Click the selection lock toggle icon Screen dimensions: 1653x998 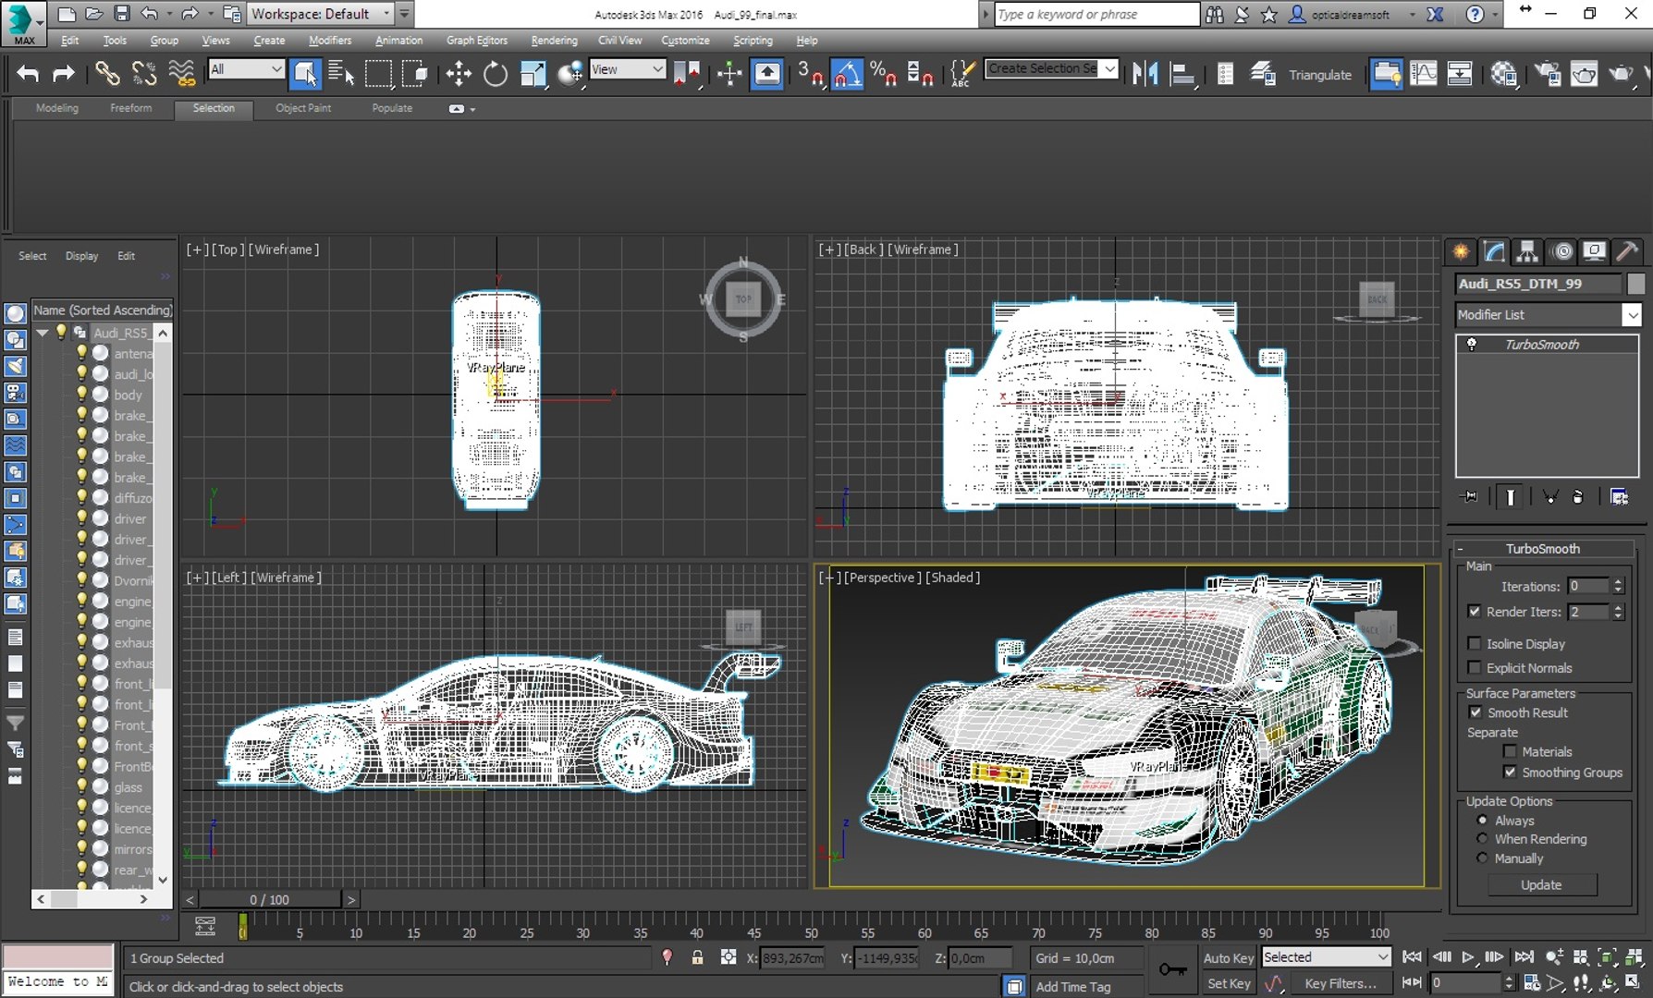click(x=697, y=957)
